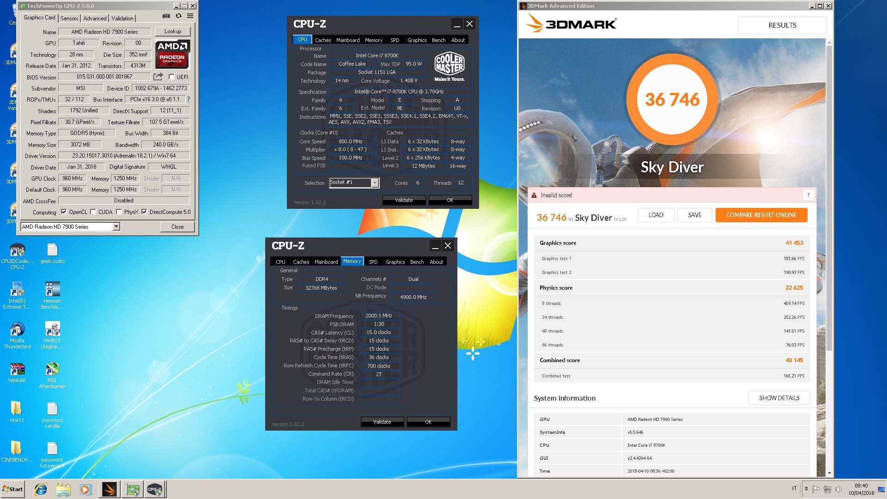Image resolution: width=887 pixels, height=499 pixels.
Task: Click the Cooler Master logo in CPU-Z
Action: [450, 67]
